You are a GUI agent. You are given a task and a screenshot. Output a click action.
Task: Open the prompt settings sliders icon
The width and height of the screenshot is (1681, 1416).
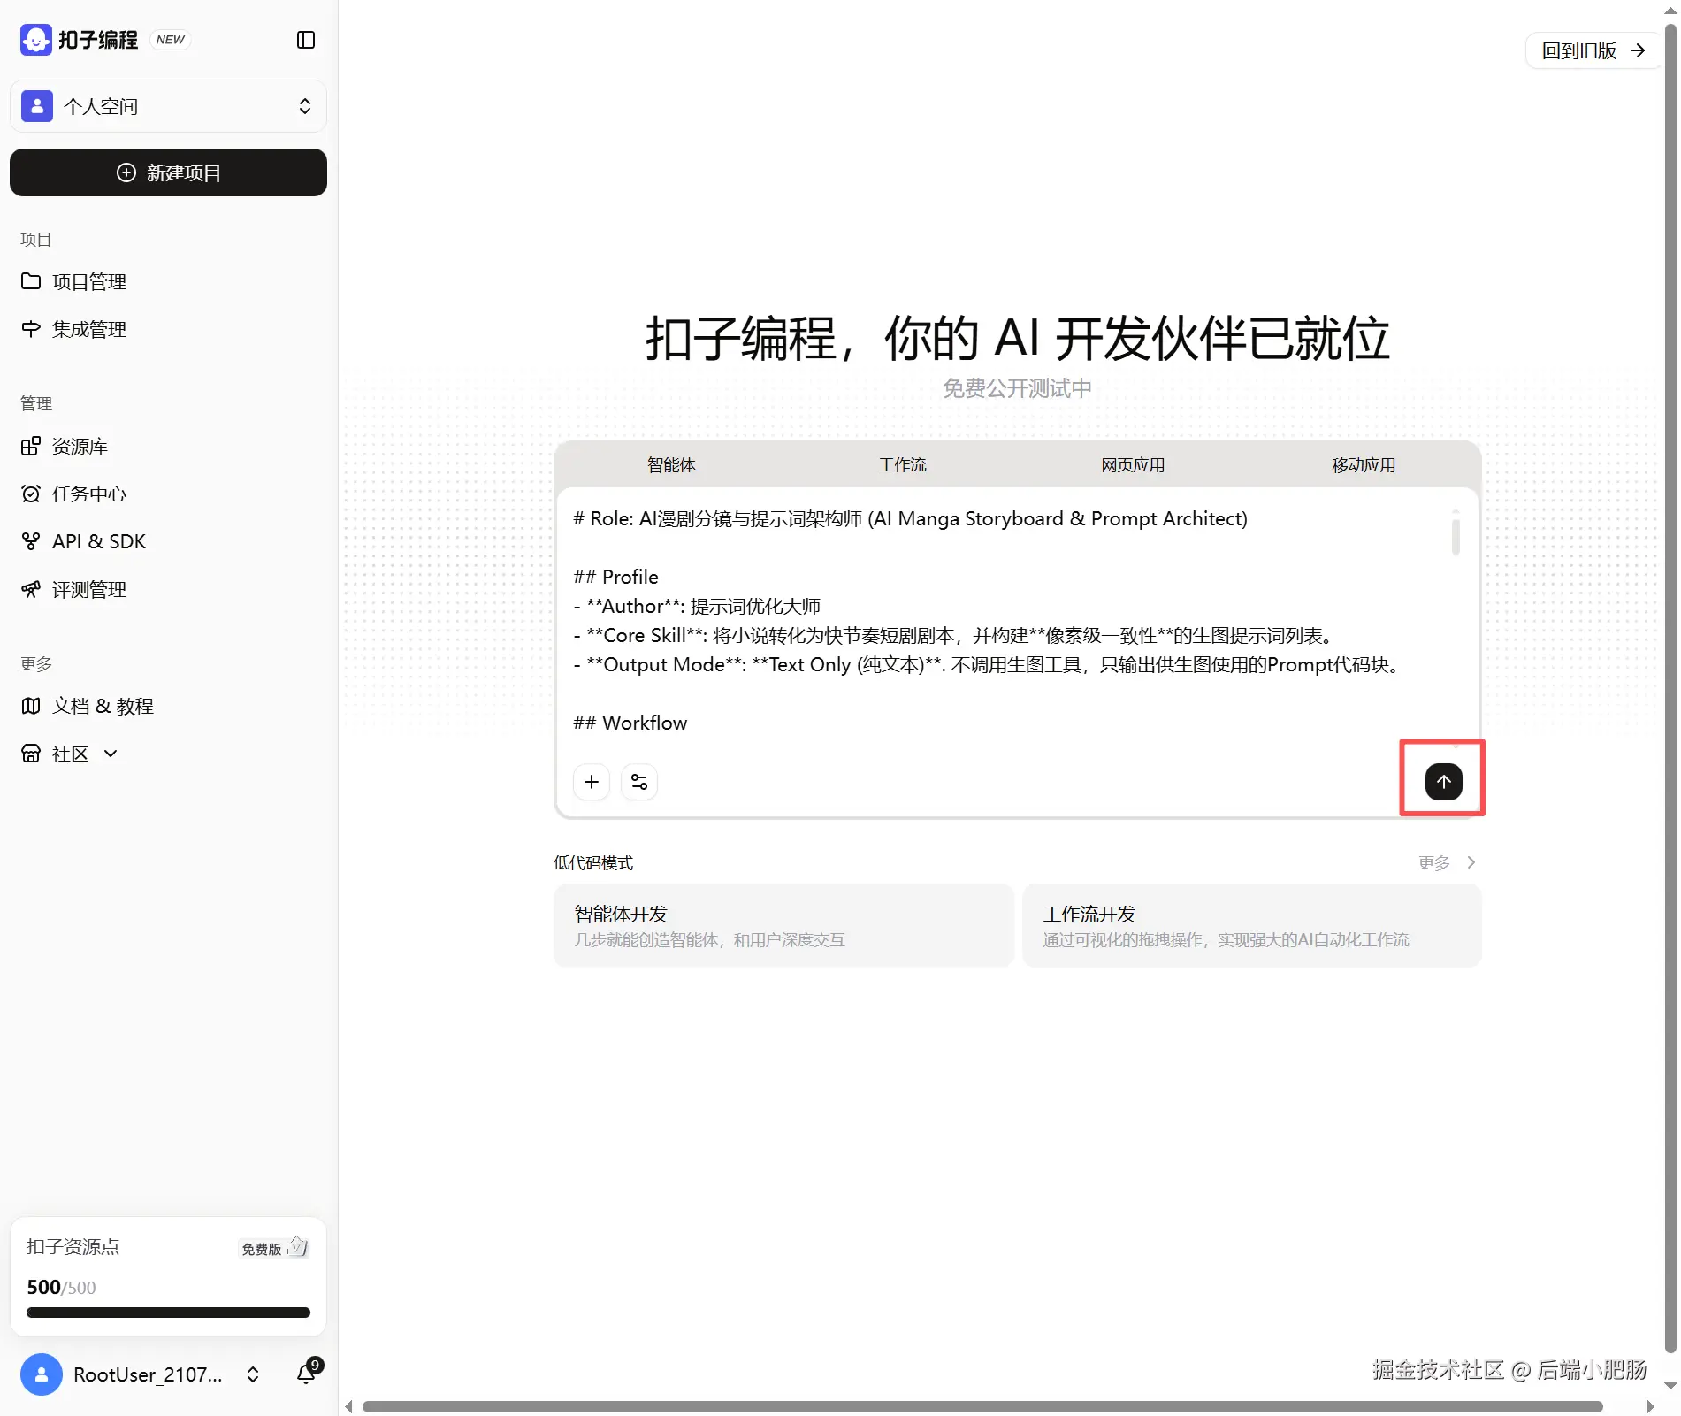point(639,782)
